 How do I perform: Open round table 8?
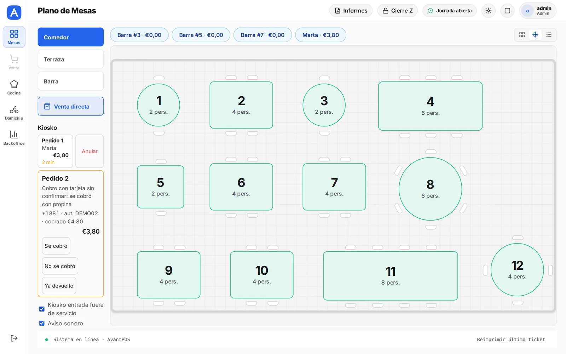click(x=430, y=189)
